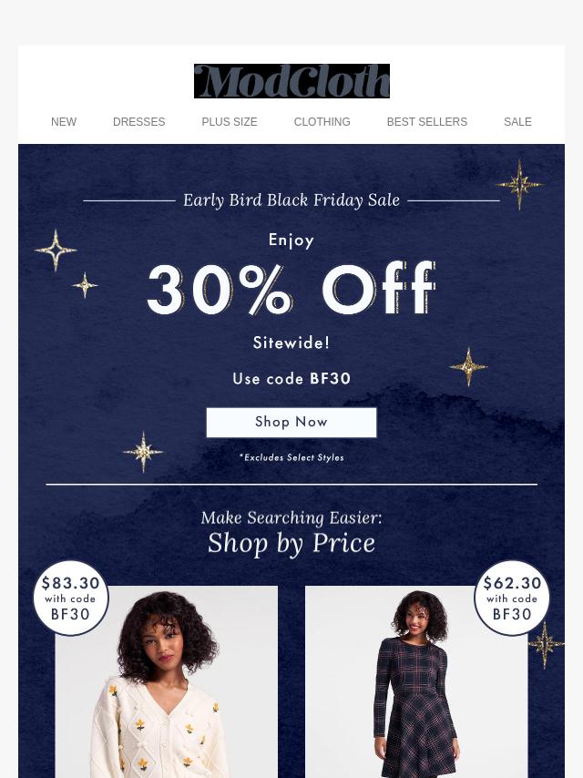Click the 30% Off headline
Image resolution: width=583 pixels, height=778 pixels.
coord(291,289)
